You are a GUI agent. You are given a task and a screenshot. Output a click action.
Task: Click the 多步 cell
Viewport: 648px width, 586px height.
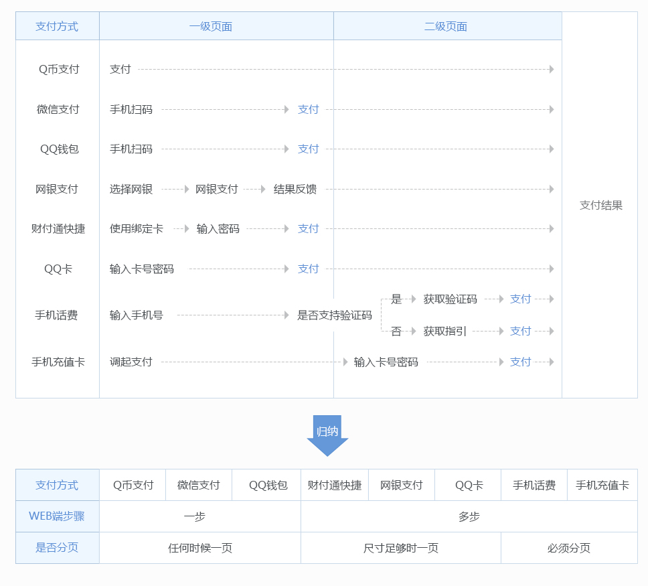tap(469, 516)
